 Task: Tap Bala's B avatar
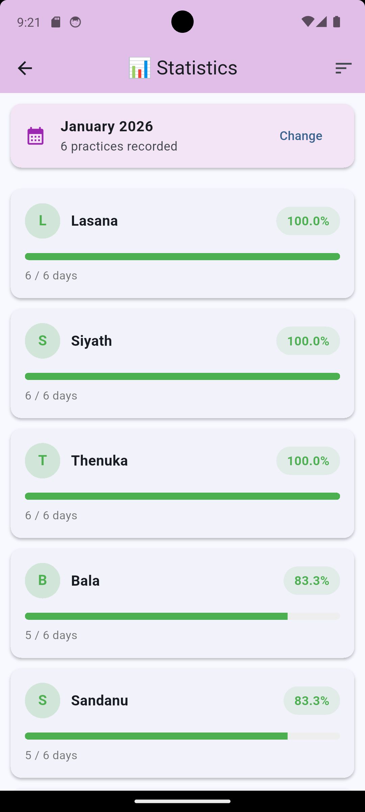pyautogui.click(x=43, y=581)
